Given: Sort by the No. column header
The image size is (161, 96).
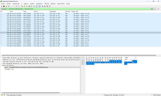Looking at the screenshot, I should coord(5,12).
